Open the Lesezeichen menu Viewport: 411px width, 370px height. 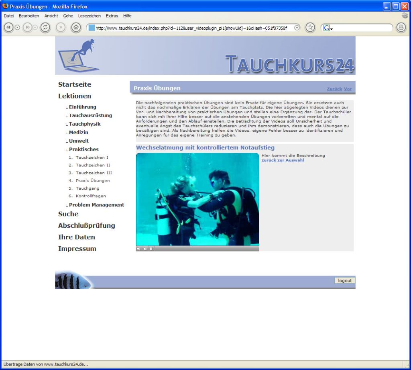pyautogui.click(x=89, y=16)
